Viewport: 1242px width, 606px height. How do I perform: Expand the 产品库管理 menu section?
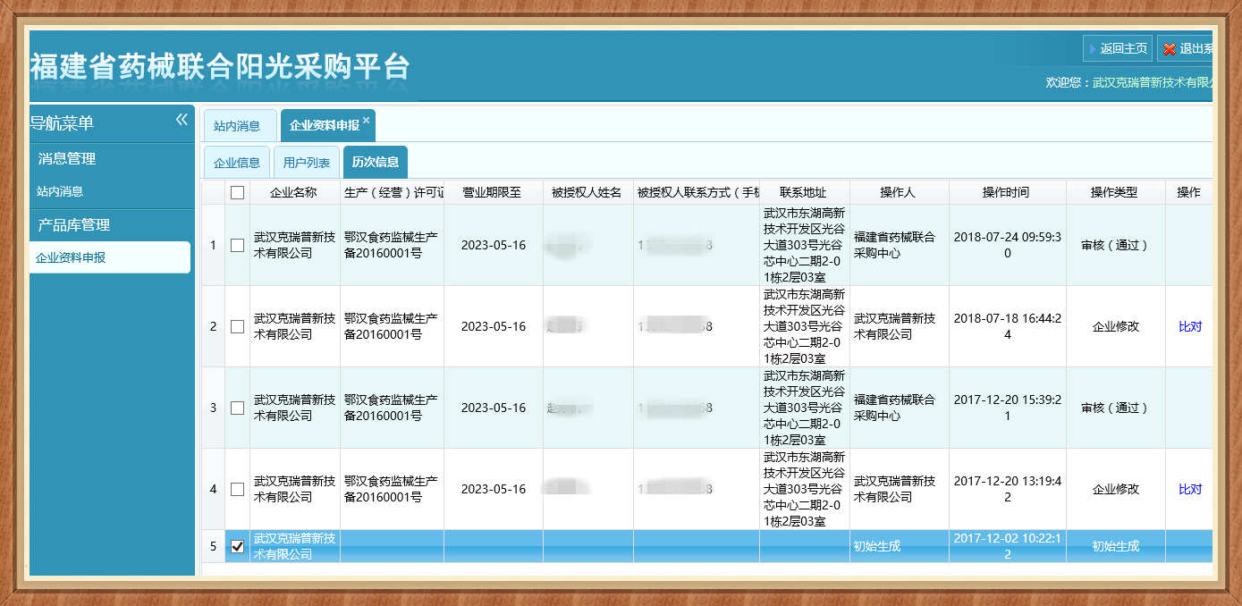(x=73, y=225)
